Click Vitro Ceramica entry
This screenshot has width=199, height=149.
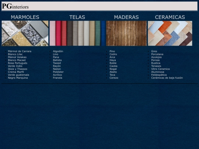click(160, 69)
